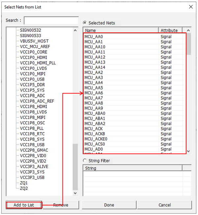198x215 pixels.
Task: Click Done to confirm selection
Action: (109, 205)
